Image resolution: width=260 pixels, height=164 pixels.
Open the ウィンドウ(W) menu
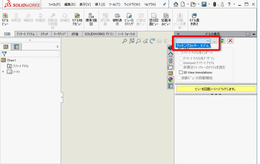(132, 4)
